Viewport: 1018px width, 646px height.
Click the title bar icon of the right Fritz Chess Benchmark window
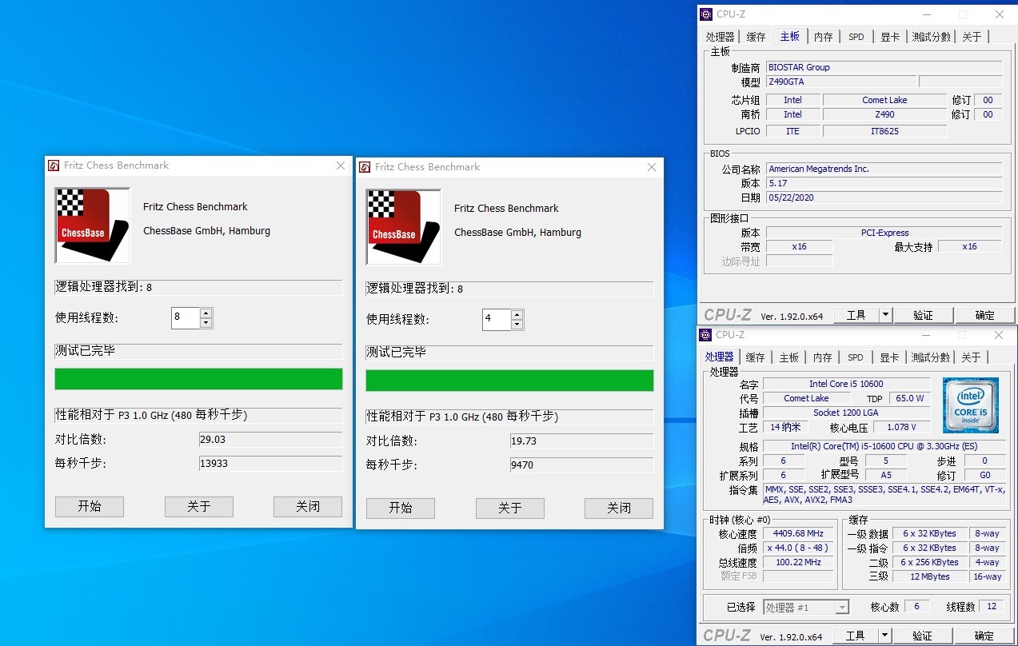click(365, 167)
